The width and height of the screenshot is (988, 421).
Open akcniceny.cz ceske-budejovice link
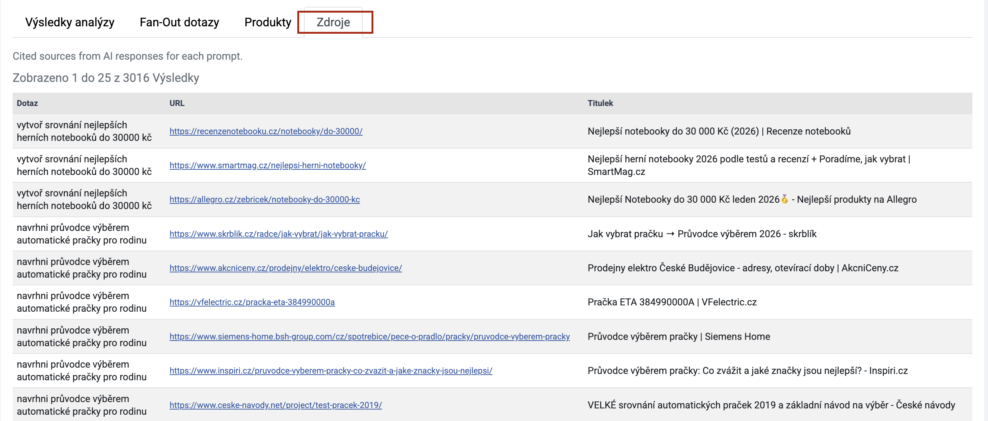click(285, 268)
